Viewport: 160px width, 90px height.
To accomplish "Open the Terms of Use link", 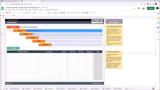I will pyautogui.click(x=8, y=83).
